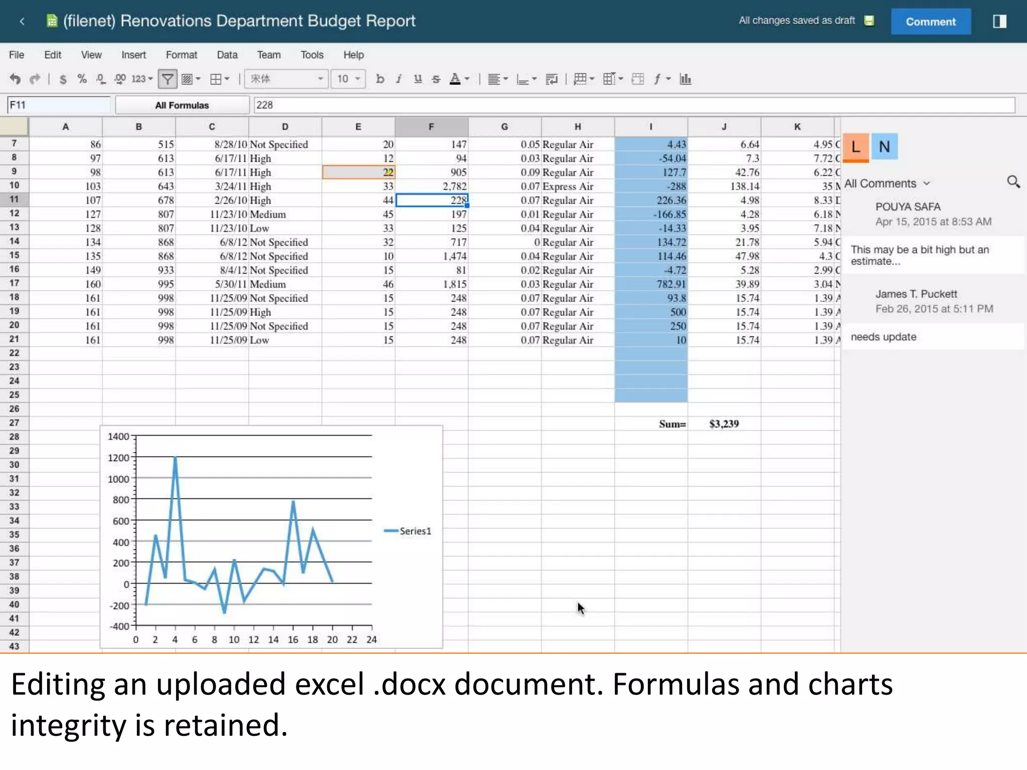1027x770 pixels.
Task: Click the green spreadsheet document icon
Action: pos(52,21)
